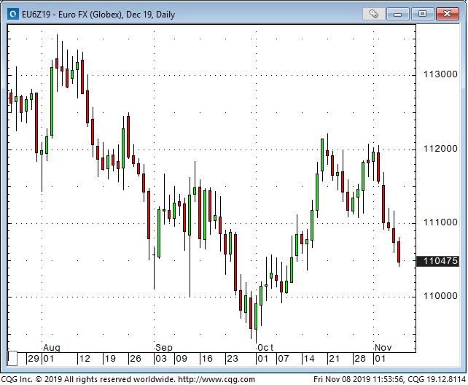Click the Sep month label
Image resolution: width=468 pixels, height=385 pixels.
point(164,348)
